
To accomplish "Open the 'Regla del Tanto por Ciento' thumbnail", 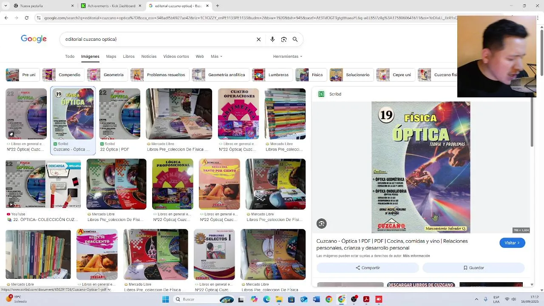I will tap(219, 184).
